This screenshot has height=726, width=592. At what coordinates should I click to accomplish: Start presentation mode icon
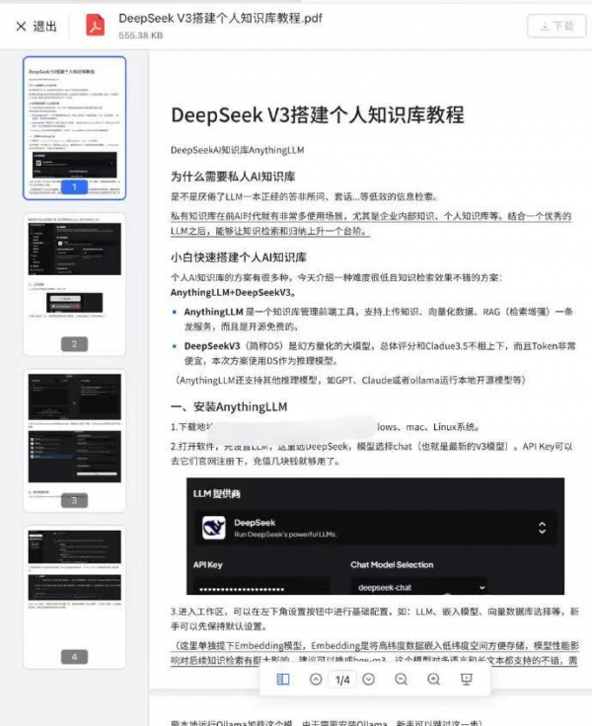(x=466, y=680)
